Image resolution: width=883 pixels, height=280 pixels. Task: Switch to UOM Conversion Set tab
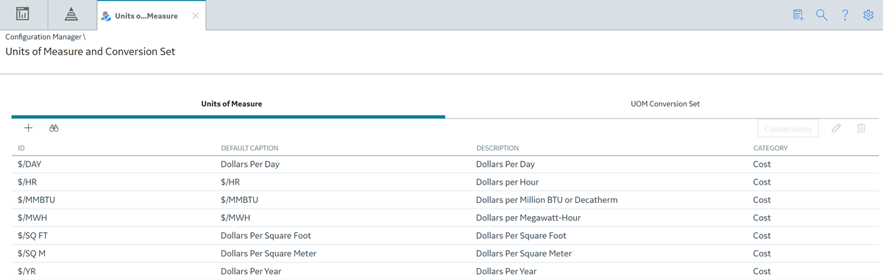(665, 104)
